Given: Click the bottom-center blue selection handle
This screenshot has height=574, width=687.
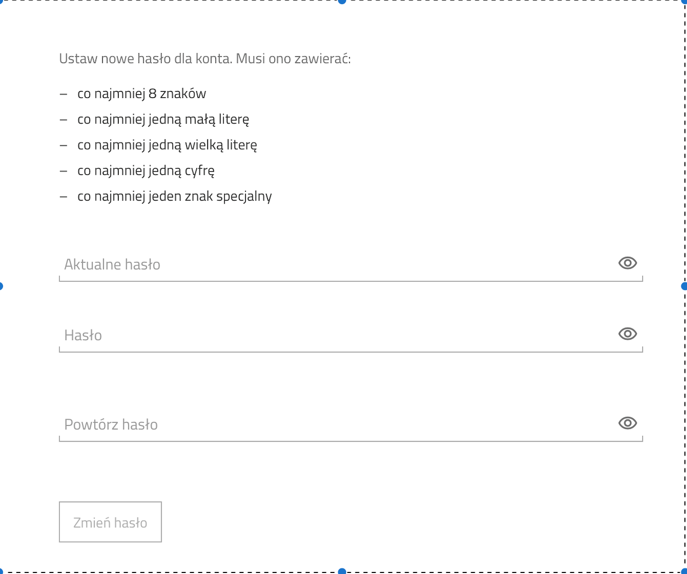Looking at the screenshot, I should click(342, 571).
